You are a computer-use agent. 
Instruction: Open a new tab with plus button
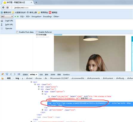pos(36,2)
